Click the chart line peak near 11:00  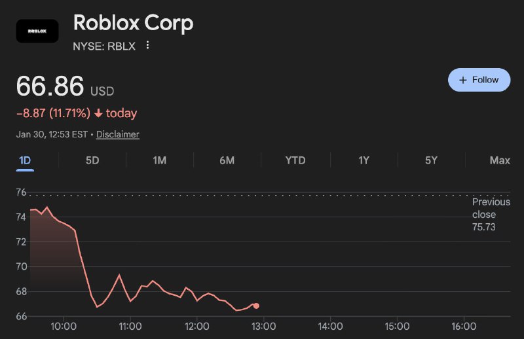(119, 275)
